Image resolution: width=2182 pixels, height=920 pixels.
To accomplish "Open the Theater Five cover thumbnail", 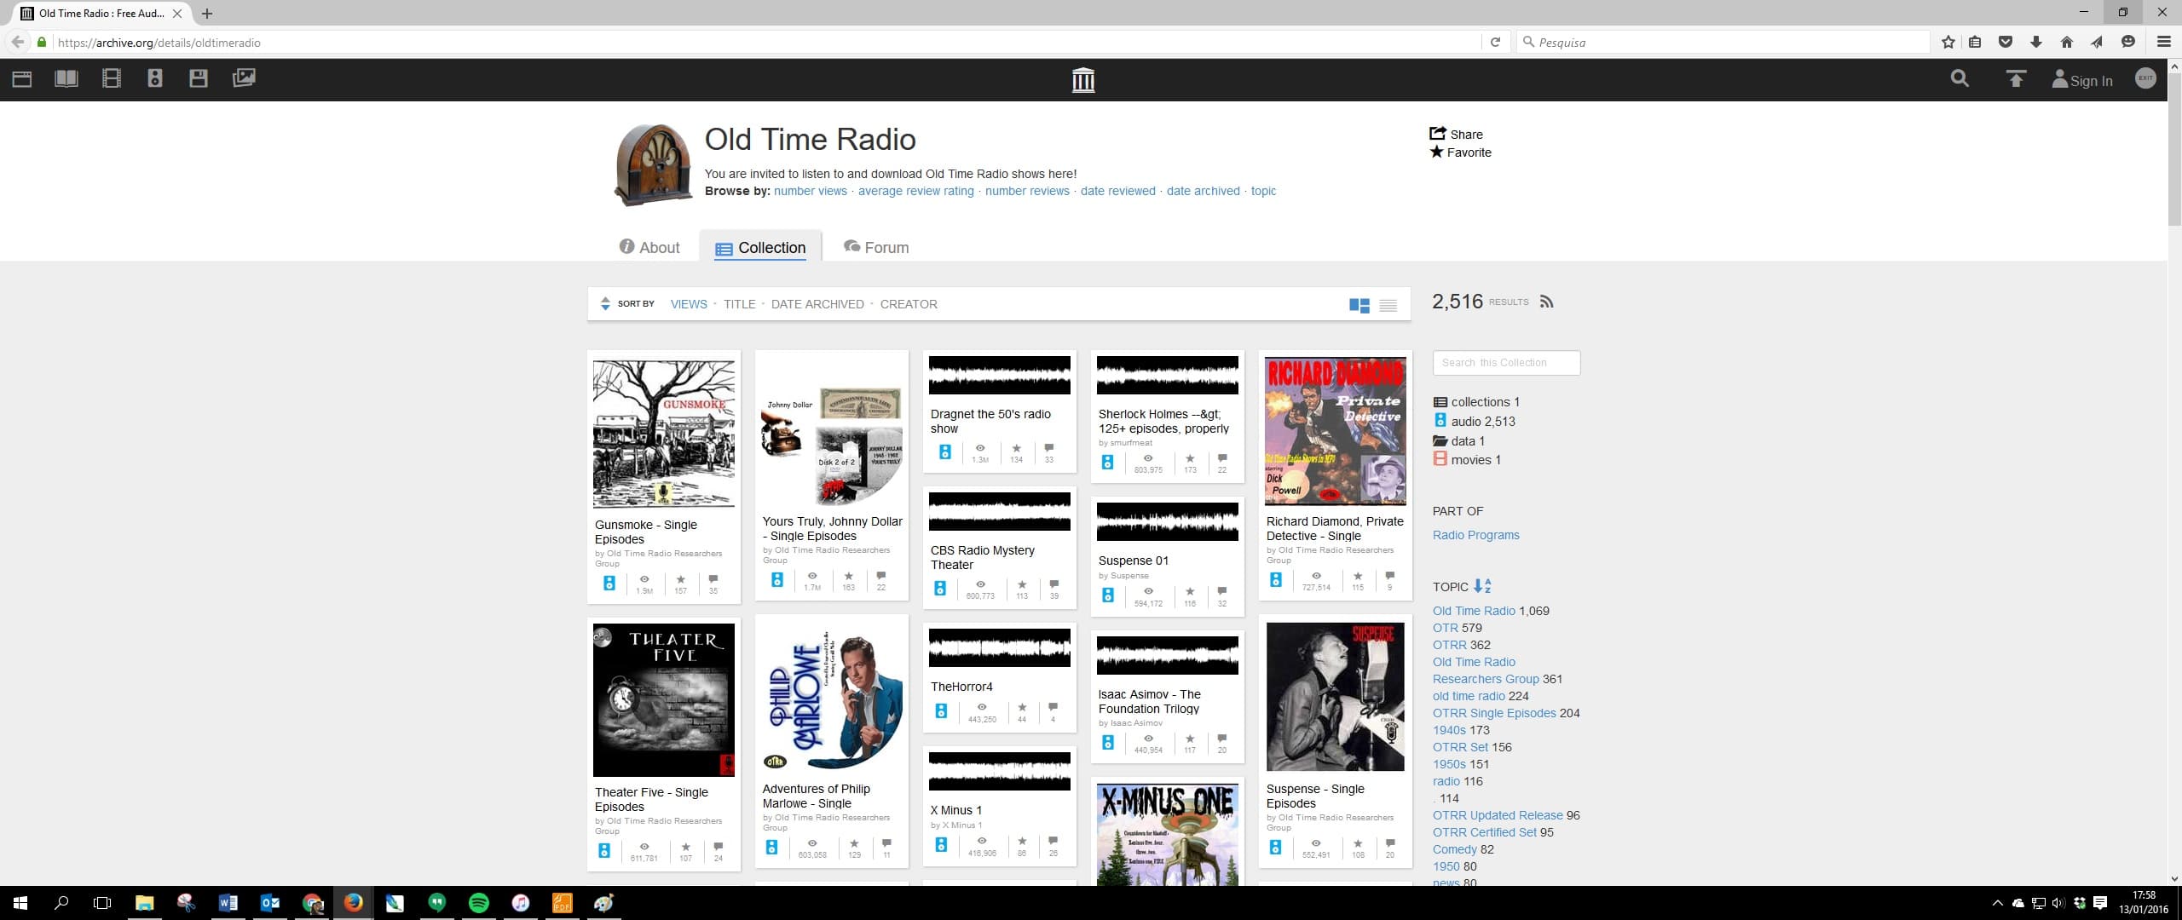I will click(x=663, y=700).
